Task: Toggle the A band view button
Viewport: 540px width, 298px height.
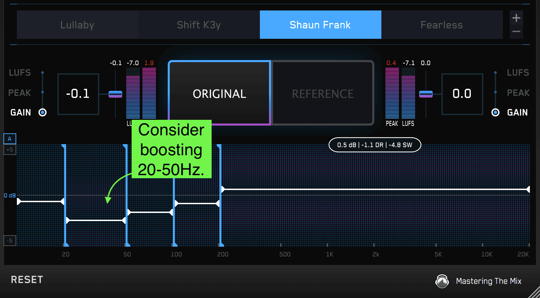Action: tap(9, 139)
